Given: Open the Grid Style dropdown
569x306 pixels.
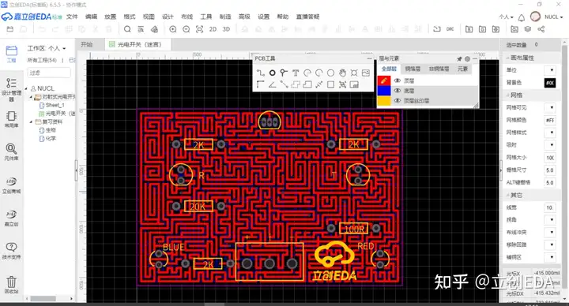Looking at the screenshot, I should 550,132.
